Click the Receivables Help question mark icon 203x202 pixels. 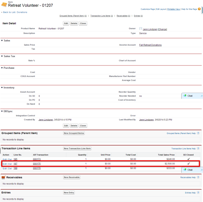click(x=198, y=178)
